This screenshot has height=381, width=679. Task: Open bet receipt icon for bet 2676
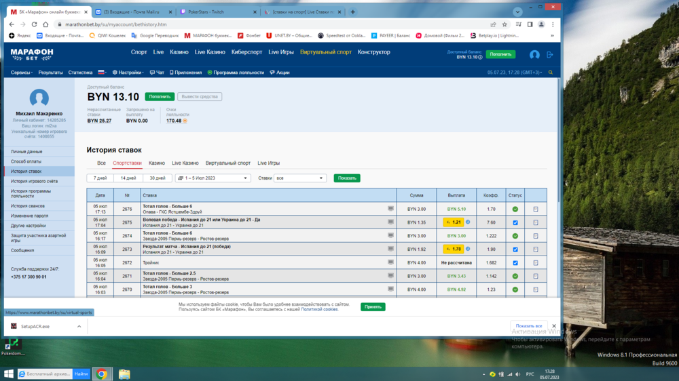coord(535,209)
